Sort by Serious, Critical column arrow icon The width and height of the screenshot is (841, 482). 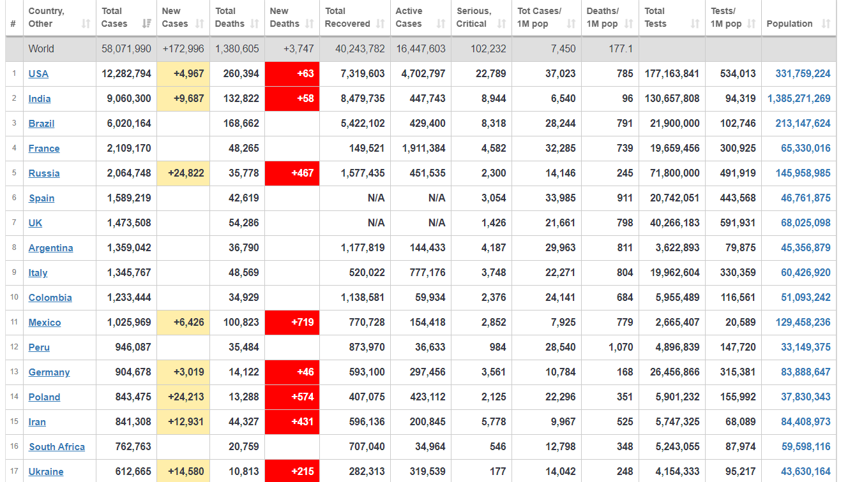click(x=501, y=24)
